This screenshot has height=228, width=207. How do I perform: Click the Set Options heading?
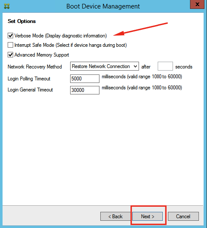click(x=22, y=21)
